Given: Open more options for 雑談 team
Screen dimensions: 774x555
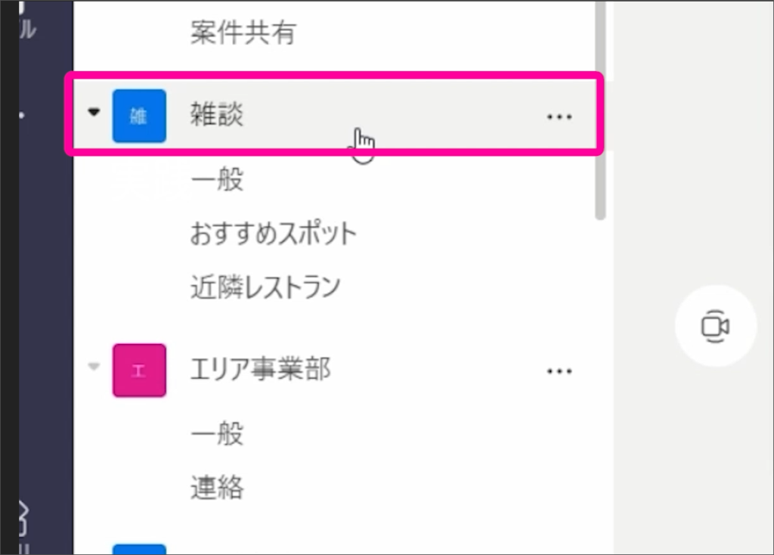Looking at the screenshot, I should (x=559, y=117).
